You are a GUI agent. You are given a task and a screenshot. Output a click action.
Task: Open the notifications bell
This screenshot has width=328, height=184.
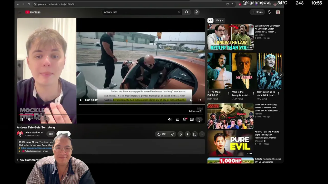(x=269, y=12)
